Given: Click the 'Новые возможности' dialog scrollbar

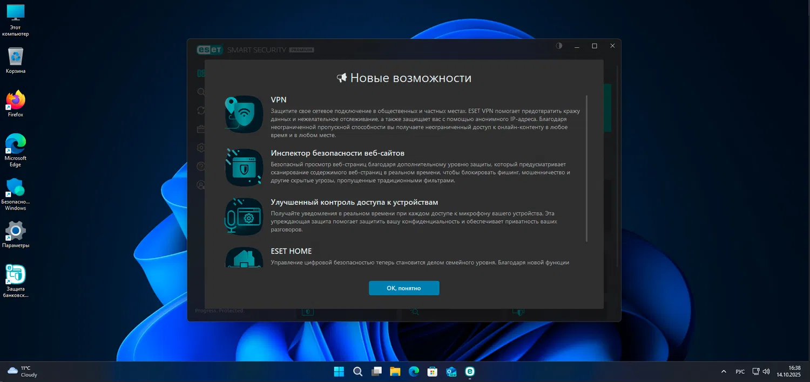Looking at the screenshot, I should click(586, 169).
